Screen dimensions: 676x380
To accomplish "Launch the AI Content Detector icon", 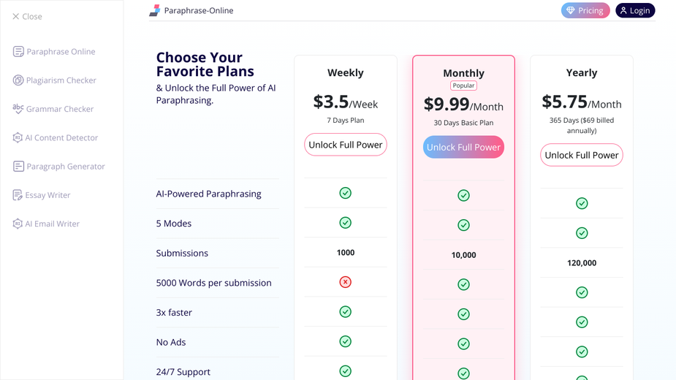I will point(18,137).
